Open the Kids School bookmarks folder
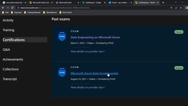This screenshot has height=106, width=188. tap(66, 12)
